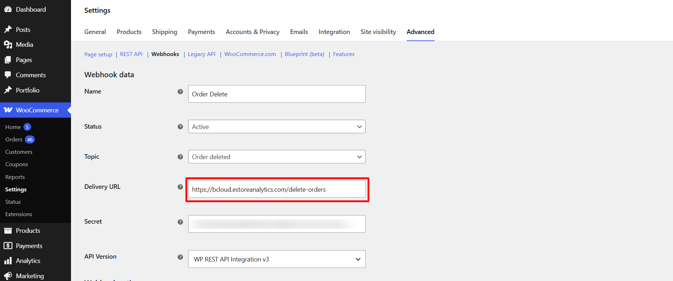
Task: Click the Delivery URL input field
Action: pos(277,189)
